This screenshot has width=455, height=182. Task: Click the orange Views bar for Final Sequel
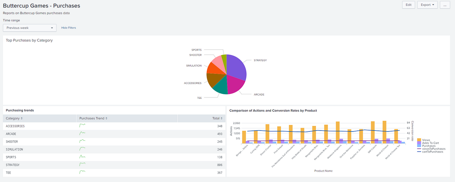point(279,135)
